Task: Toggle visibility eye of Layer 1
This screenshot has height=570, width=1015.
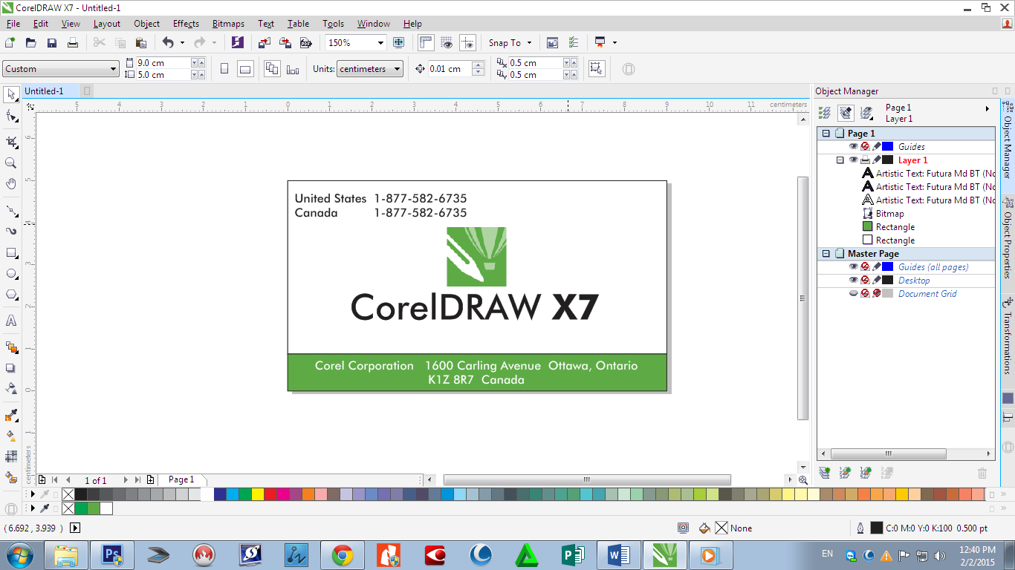Action: click(x=853, y=160)
